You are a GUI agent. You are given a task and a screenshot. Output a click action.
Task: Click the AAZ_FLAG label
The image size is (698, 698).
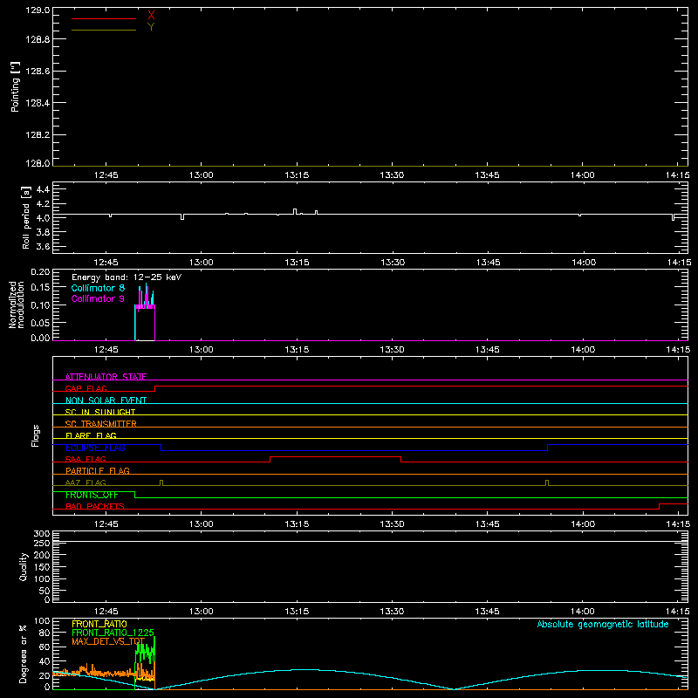[x=86, y=482]
